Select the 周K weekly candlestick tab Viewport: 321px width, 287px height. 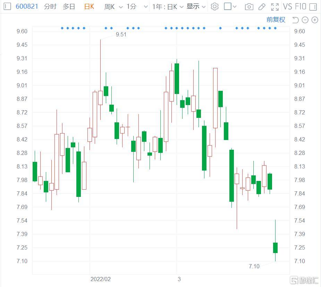(110, 7)
